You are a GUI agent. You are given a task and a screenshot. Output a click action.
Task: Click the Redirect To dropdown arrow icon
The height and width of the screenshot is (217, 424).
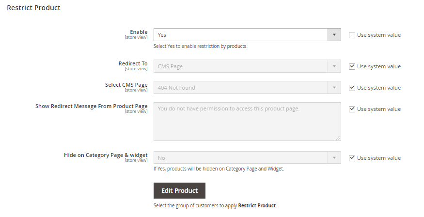coord(334,66)
